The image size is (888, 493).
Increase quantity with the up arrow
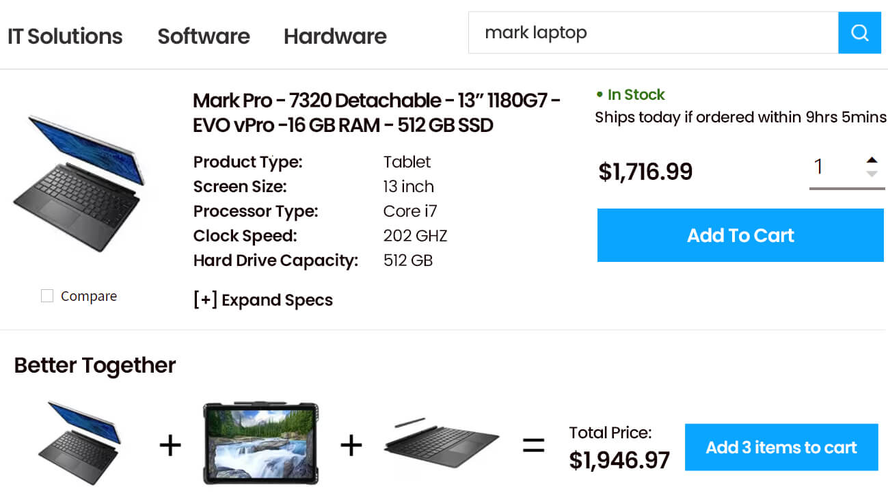(871, 160)
